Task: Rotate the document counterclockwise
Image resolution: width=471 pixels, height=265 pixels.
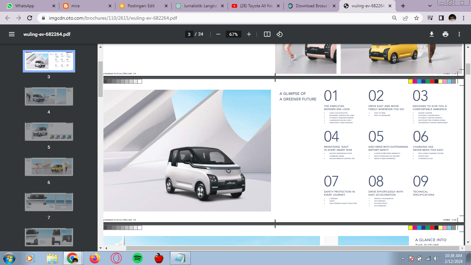Action: [280, 34]
